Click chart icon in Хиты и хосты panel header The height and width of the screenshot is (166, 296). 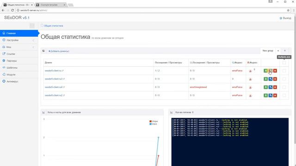coord(43,113)
